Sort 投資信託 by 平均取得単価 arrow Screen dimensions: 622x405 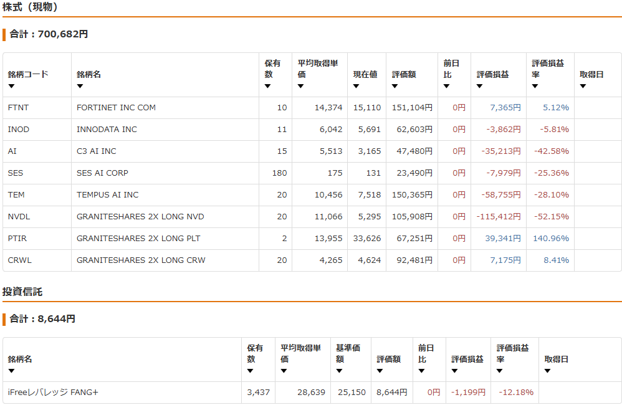284,371
